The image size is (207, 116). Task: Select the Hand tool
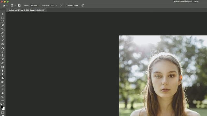(3, 93)
